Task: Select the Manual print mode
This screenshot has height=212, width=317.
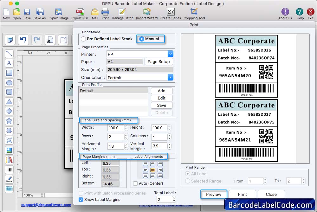Action: [x=142, y=39]
